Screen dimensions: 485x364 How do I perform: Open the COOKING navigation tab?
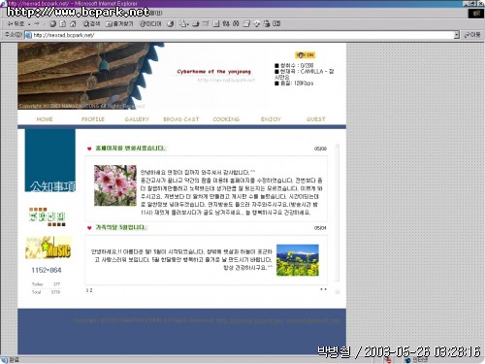[x=226, y=119]
